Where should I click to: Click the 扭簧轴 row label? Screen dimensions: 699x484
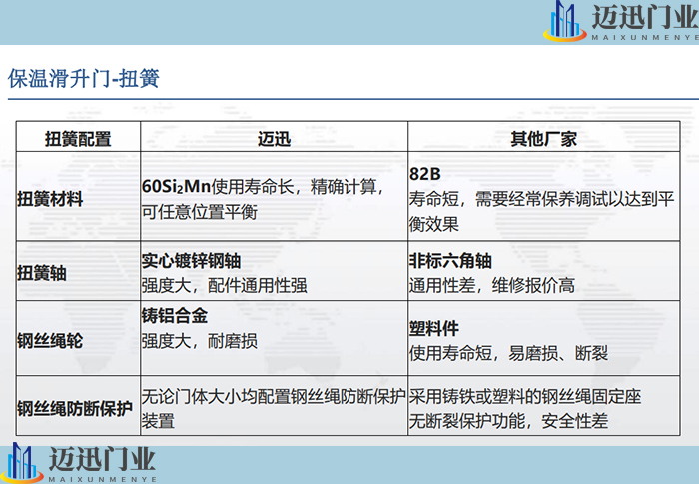coord(42,273)
